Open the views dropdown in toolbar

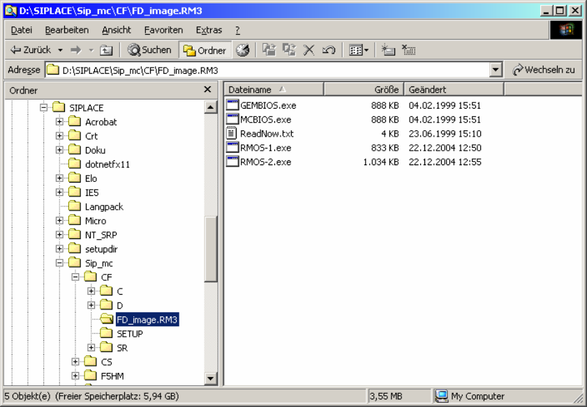click(359, 50)
